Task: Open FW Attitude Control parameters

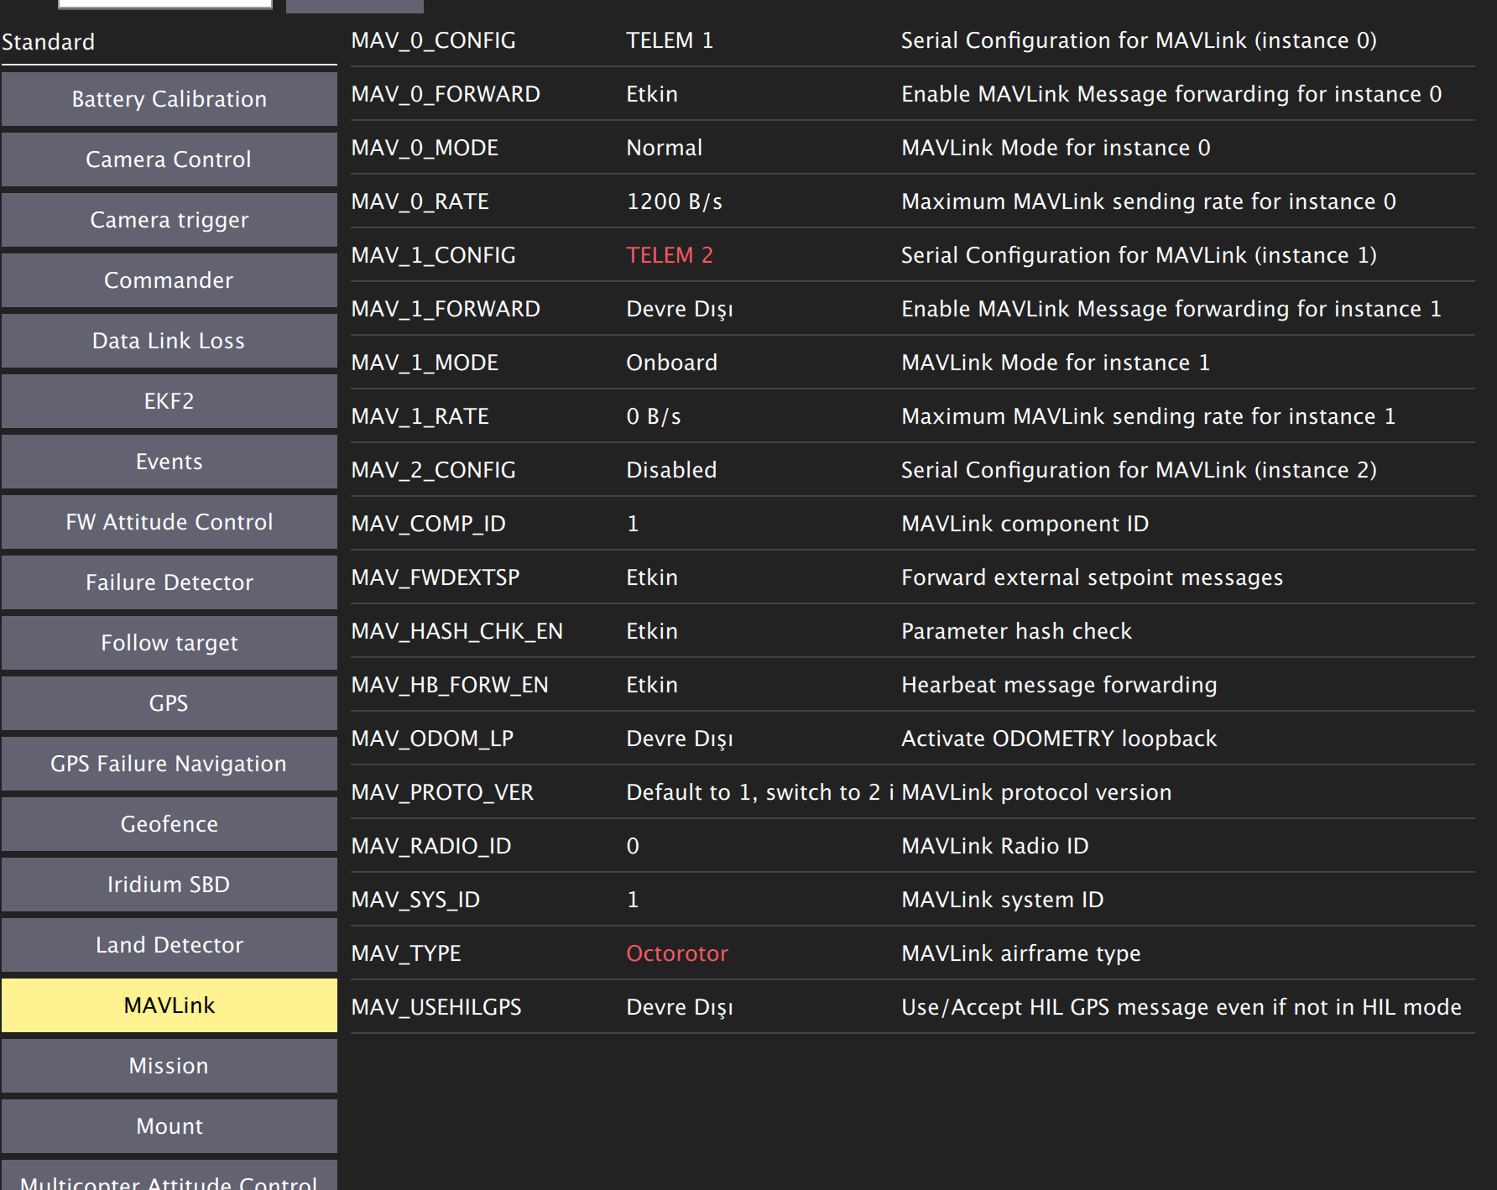Action: click(x=169, y=521)
